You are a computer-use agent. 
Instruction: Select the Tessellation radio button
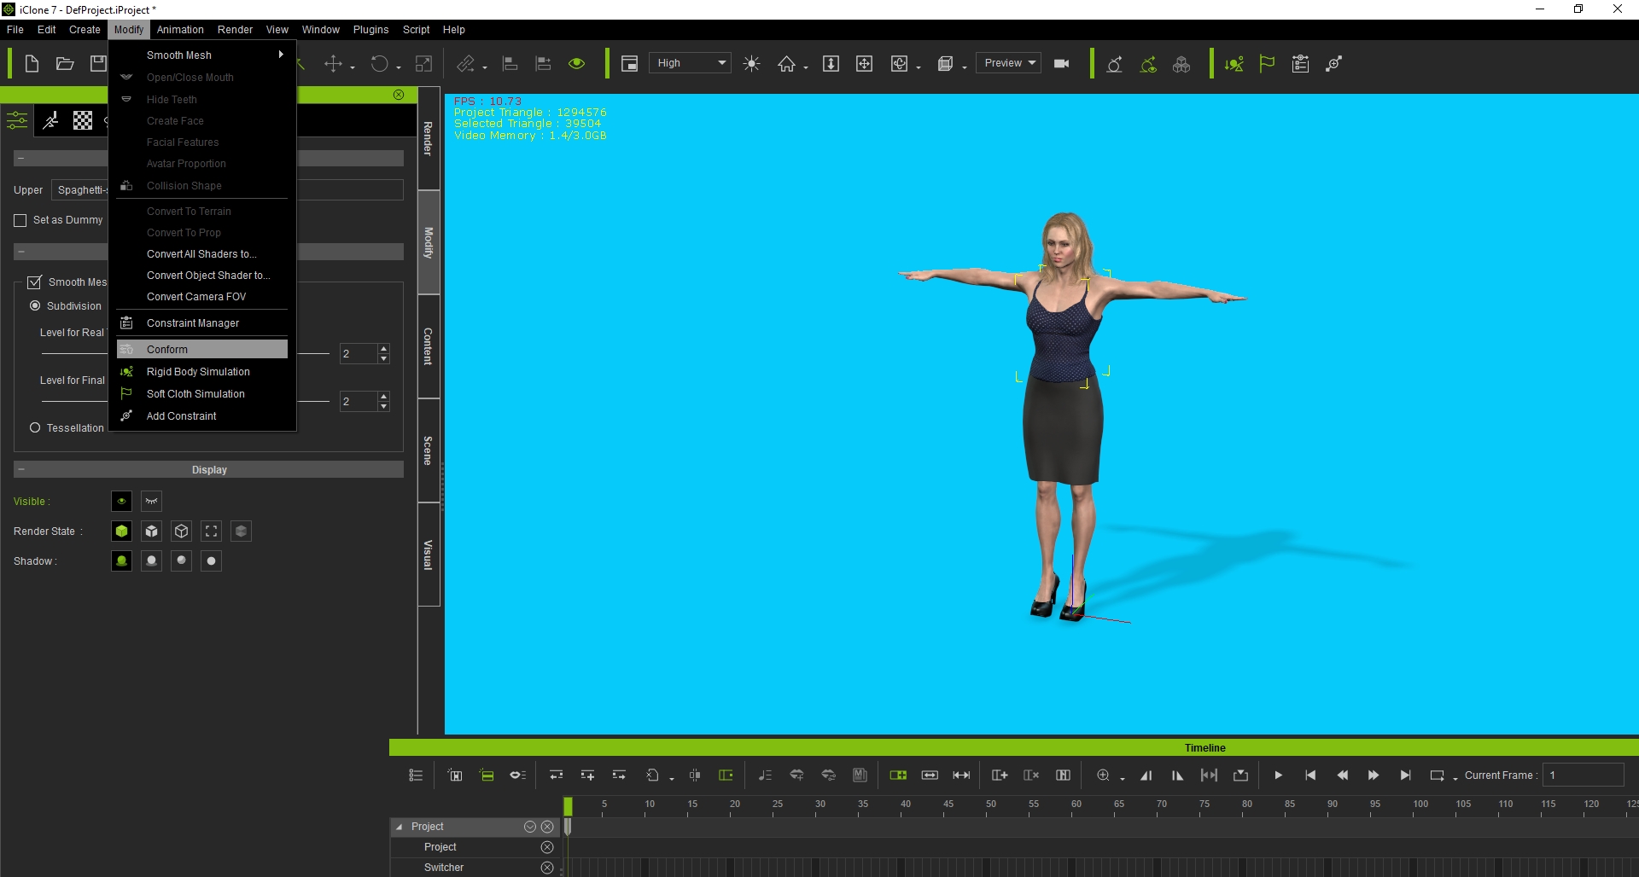point(35,428)
